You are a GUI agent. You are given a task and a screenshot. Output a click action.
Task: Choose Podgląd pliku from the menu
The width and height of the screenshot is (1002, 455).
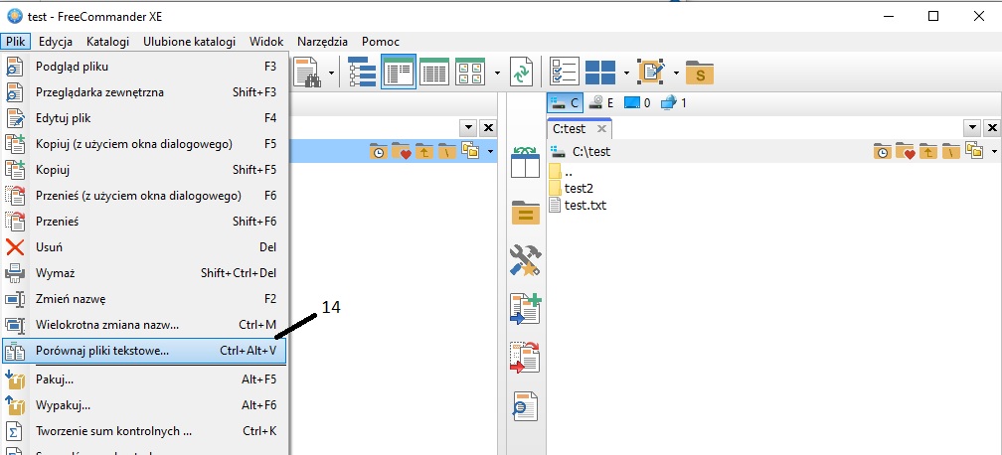(144, 67)
